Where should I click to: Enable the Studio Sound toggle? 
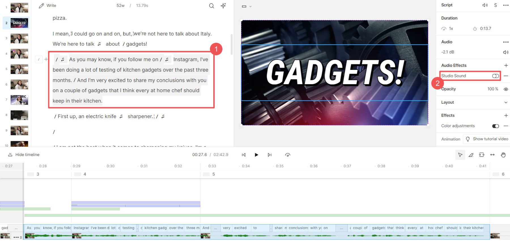(495, 76)
